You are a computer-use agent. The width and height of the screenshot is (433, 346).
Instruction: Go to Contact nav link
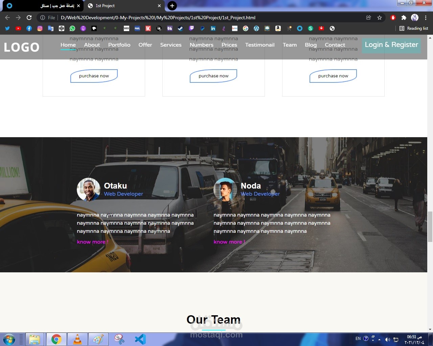click(335, 45)
